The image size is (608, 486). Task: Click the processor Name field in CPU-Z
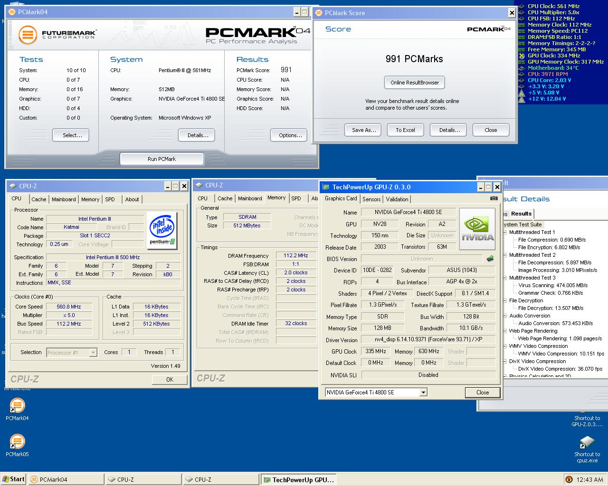(x=95, y=219)
